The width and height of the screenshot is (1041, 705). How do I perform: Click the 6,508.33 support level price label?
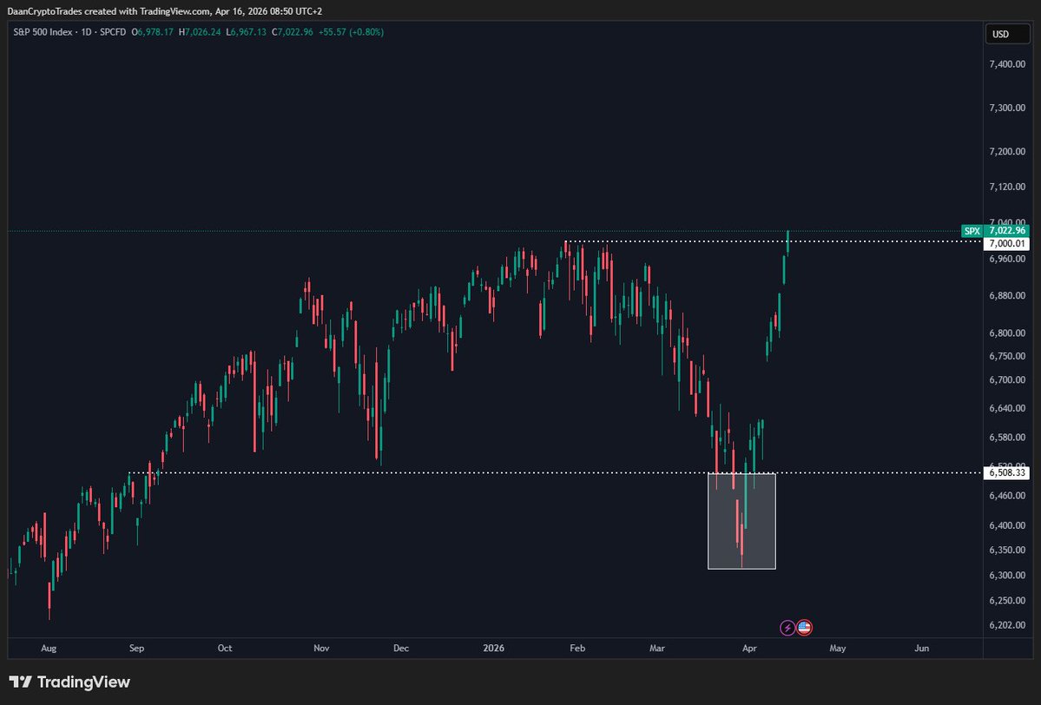(x=1007, y=472)
